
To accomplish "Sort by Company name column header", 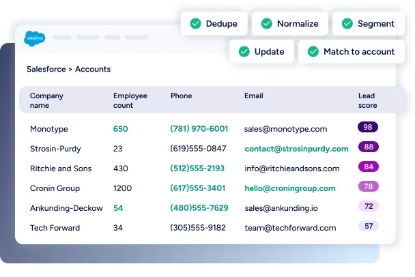I will 46,100.
